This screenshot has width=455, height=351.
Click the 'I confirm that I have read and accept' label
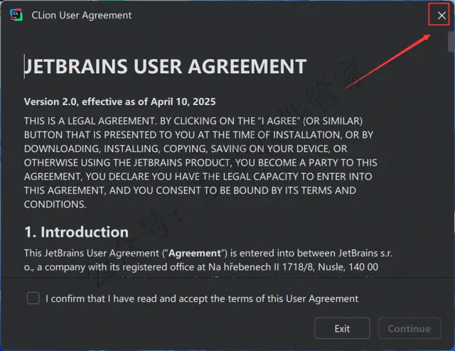202,298
